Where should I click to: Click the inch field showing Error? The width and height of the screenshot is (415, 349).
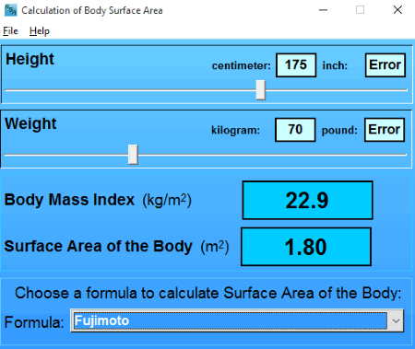(x=385, y=65)
